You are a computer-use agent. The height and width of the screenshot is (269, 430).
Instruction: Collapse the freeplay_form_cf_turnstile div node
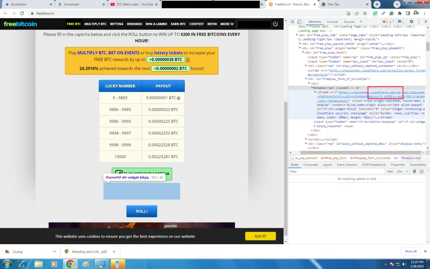tap(306, 79)
